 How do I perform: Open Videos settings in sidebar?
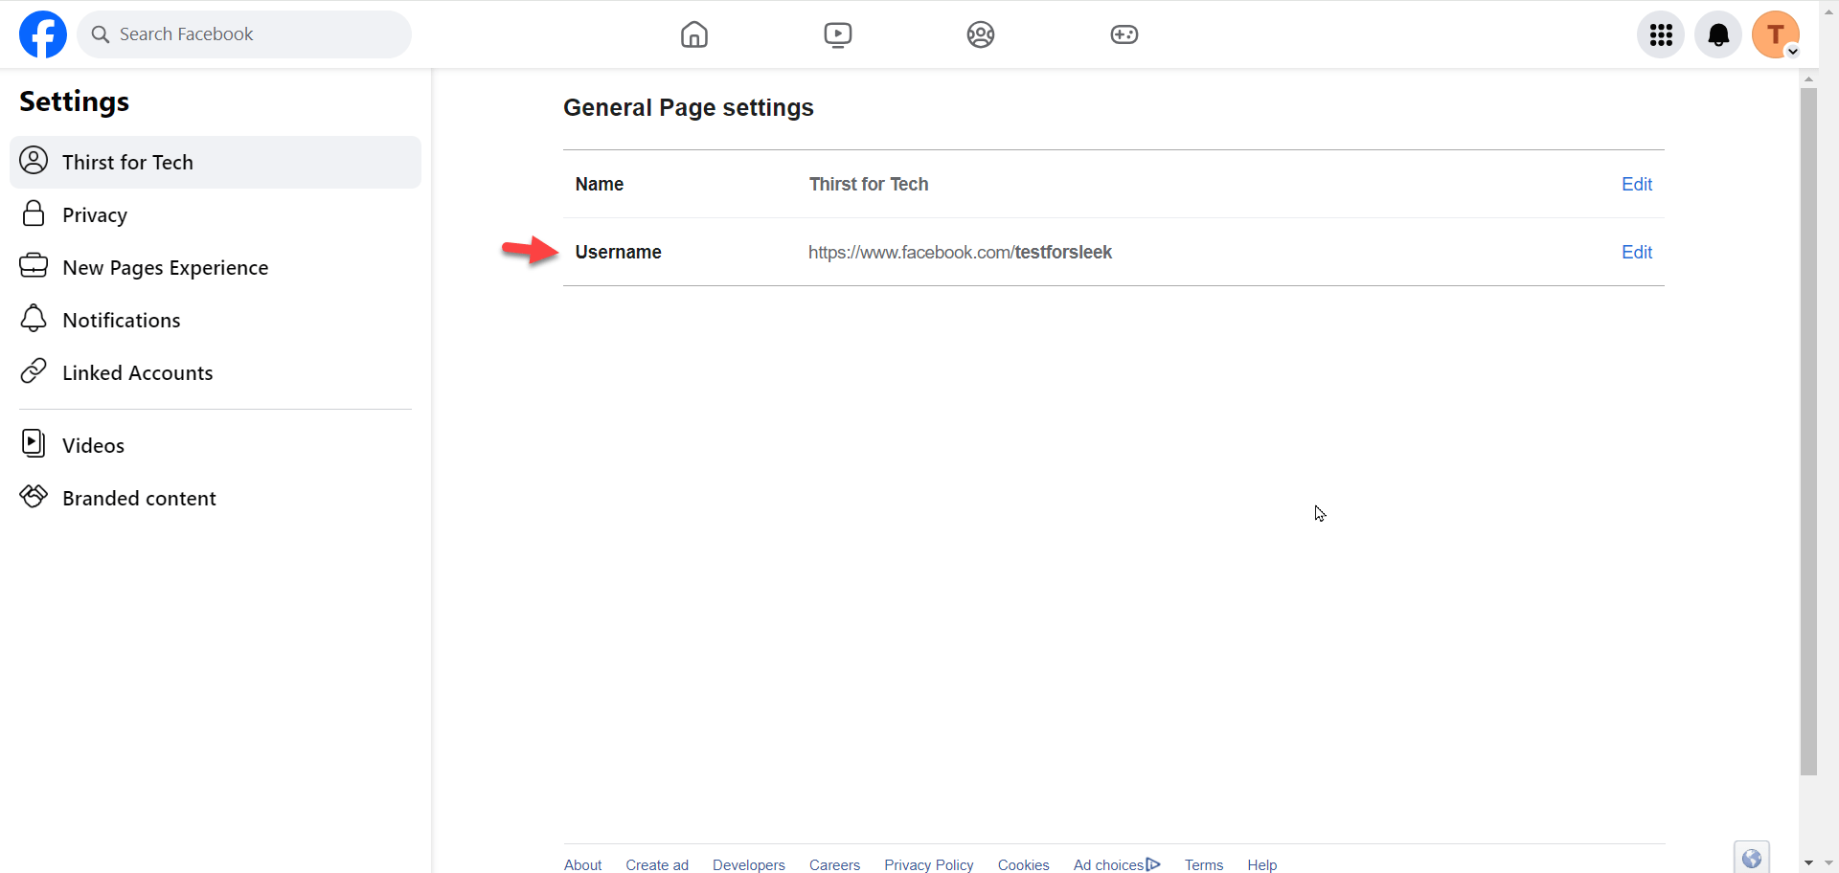(x=93, y=445)
